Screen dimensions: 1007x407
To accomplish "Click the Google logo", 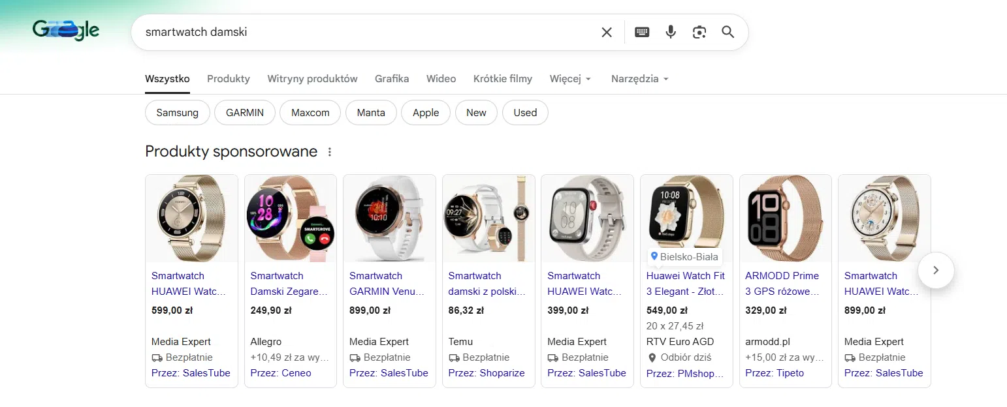I will 65,29.
